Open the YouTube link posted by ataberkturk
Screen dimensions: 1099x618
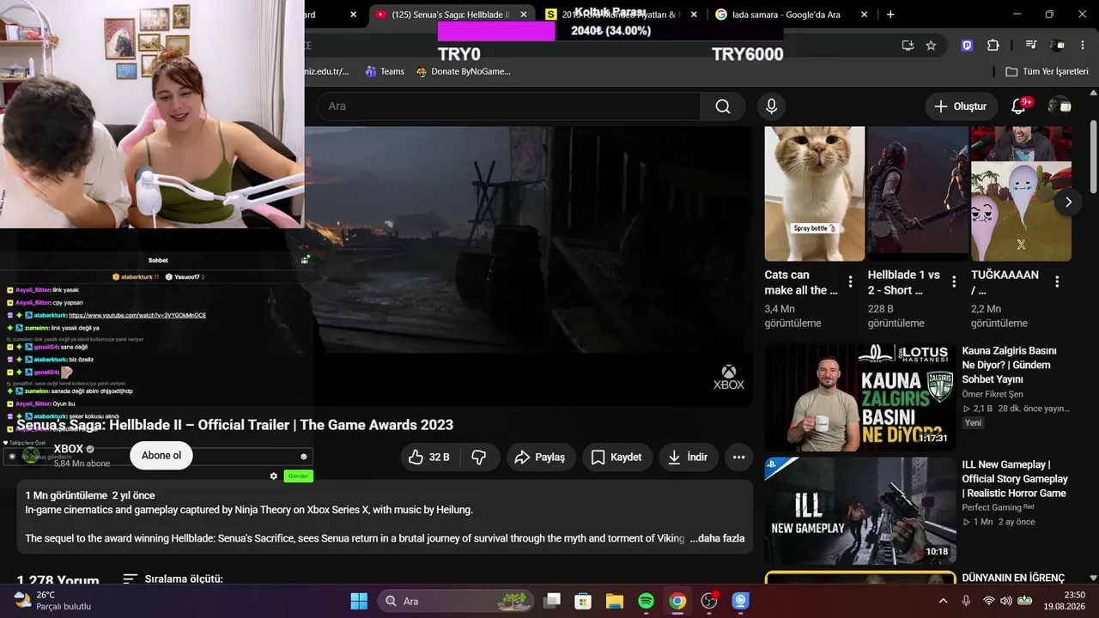click(137, 315)
